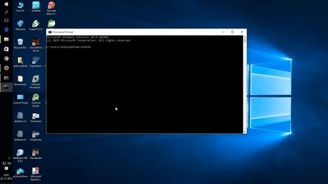Select the NetBeans IDE 8.0.2 shortcut
This screenshot has width=328, height=184.
(20, 155)
